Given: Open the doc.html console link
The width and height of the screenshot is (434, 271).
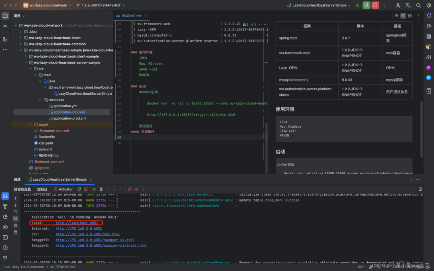Looking at the screenshot, I should tap(88, 234).
